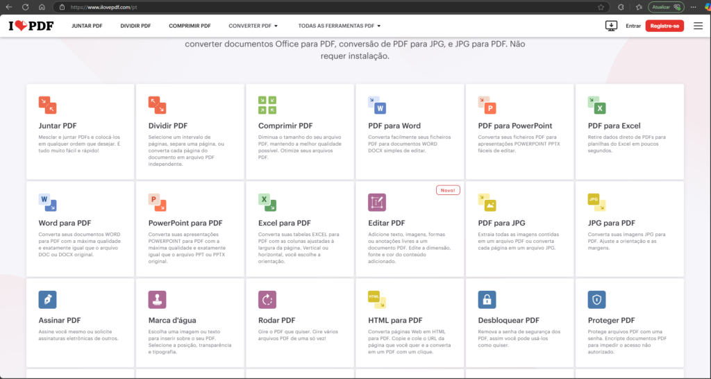Click the JPG para PDF icon
The width and height of the screenshot is (711, 379).
596,202
